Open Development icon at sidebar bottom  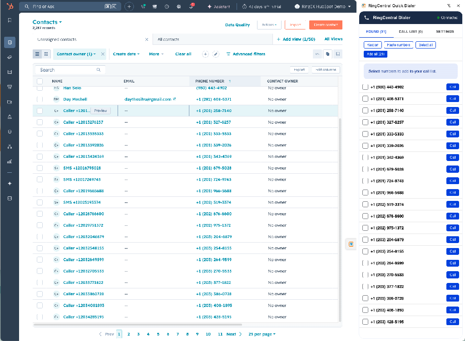point(10,198)
